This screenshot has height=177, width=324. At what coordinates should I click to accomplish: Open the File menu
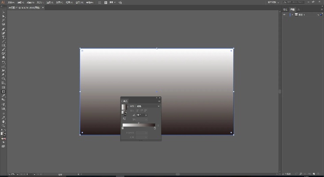(x=11, y=3)
